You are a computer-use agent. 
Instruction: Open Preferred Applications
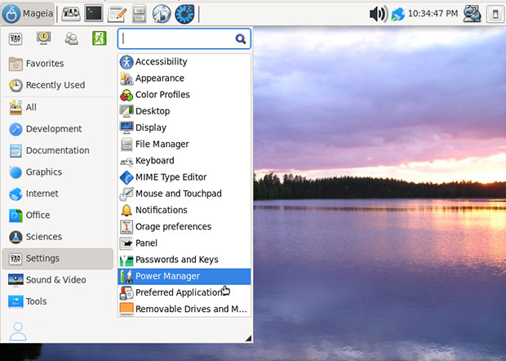[184, 292]
